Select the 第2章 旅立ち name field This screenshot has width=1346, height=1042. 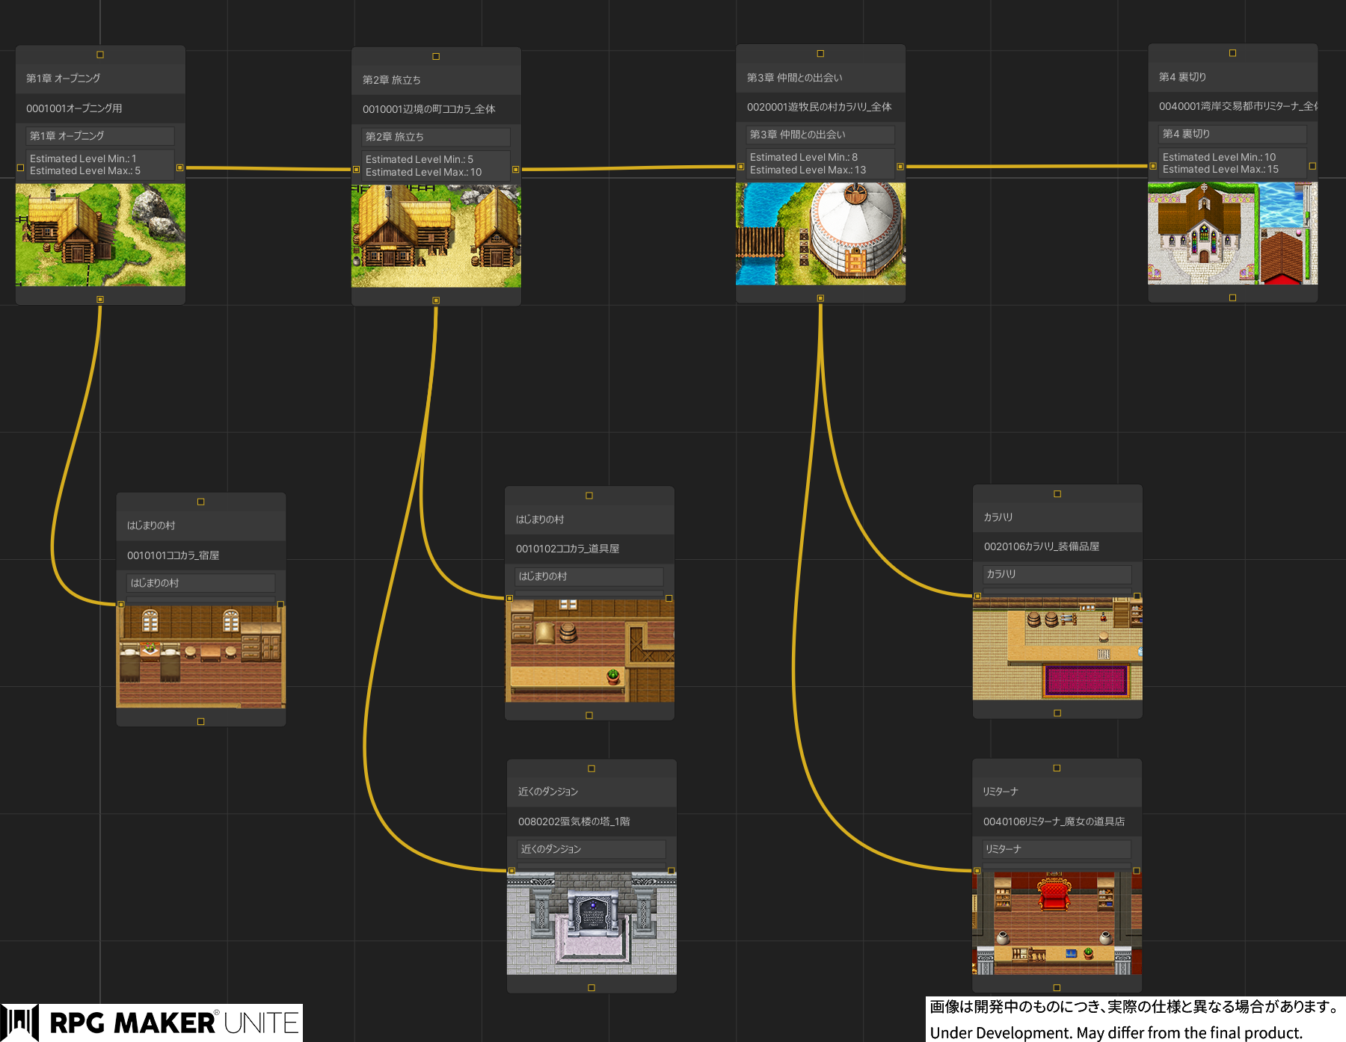pyautogui.click(x=436, y=137)
